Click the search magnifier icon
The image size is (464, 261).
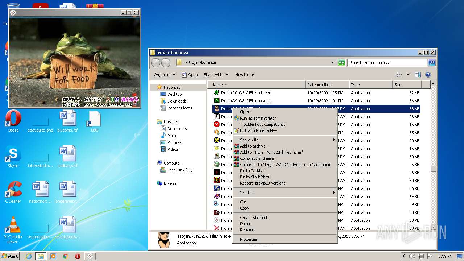coord(431,63)
